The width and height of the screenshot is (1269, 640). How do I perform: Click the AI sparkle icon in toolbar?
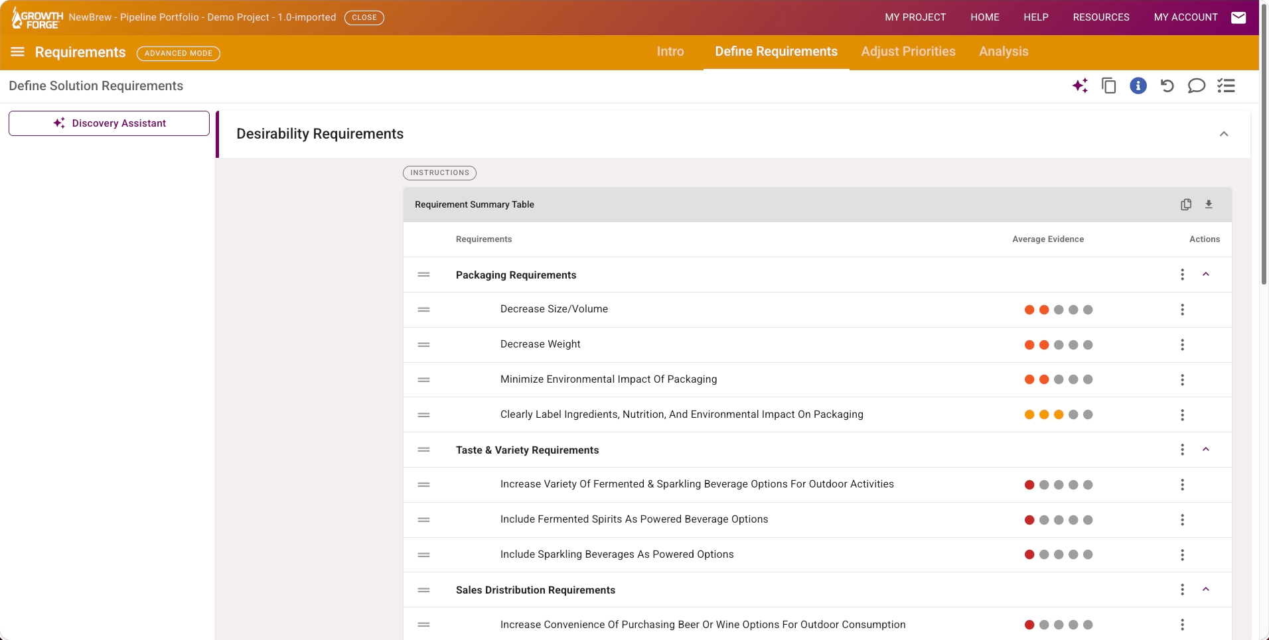click(1080, 86)
